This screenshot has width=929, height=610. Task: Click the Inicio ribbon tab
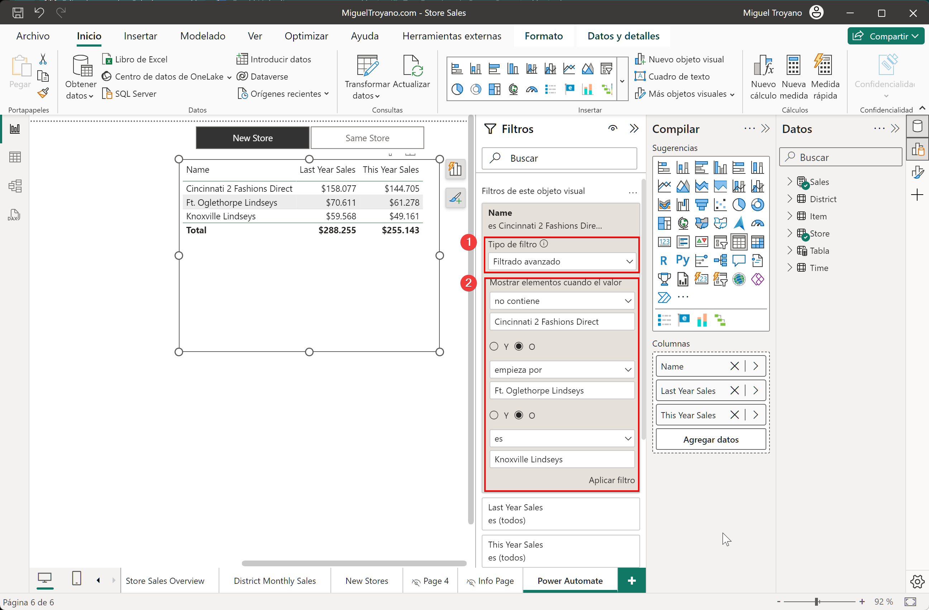click(x=89, y=36)
